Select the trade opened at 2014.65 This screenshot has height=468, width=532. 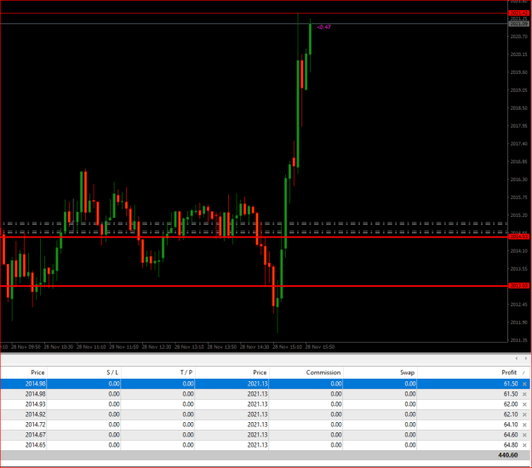[x=265, y=445]
